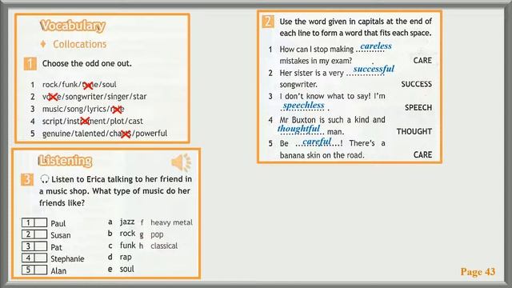Click the 'Page 43' label

[x=478, y=271]
